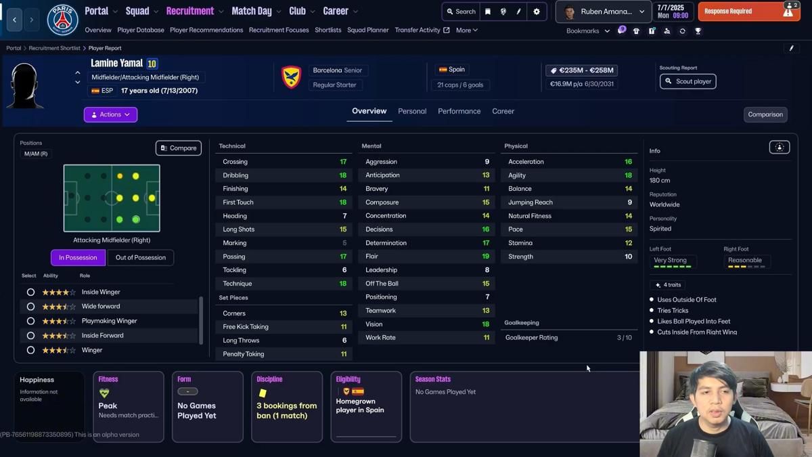Expand the Ruben Amana manager dropdown
Viewport: 812px width, 457px height.
click(602, 12)
